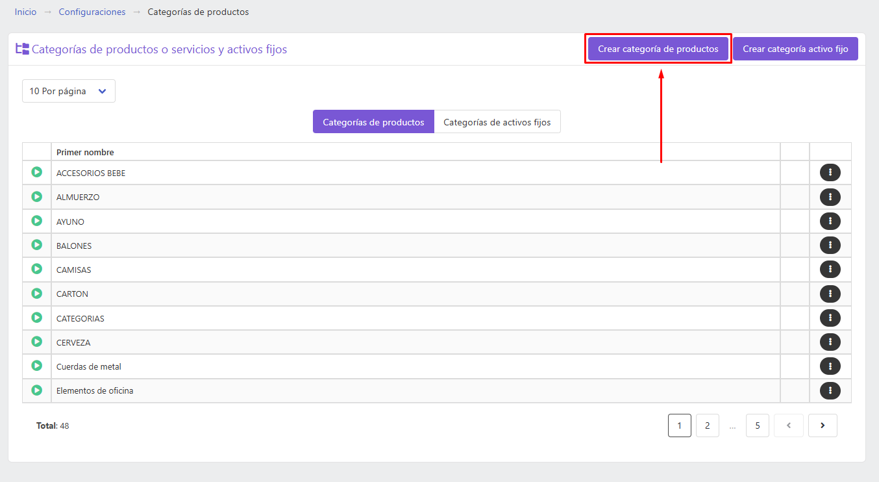
Task: Open three-dot menu for Cuerdas de metal
Action: [x=830, y=366]
